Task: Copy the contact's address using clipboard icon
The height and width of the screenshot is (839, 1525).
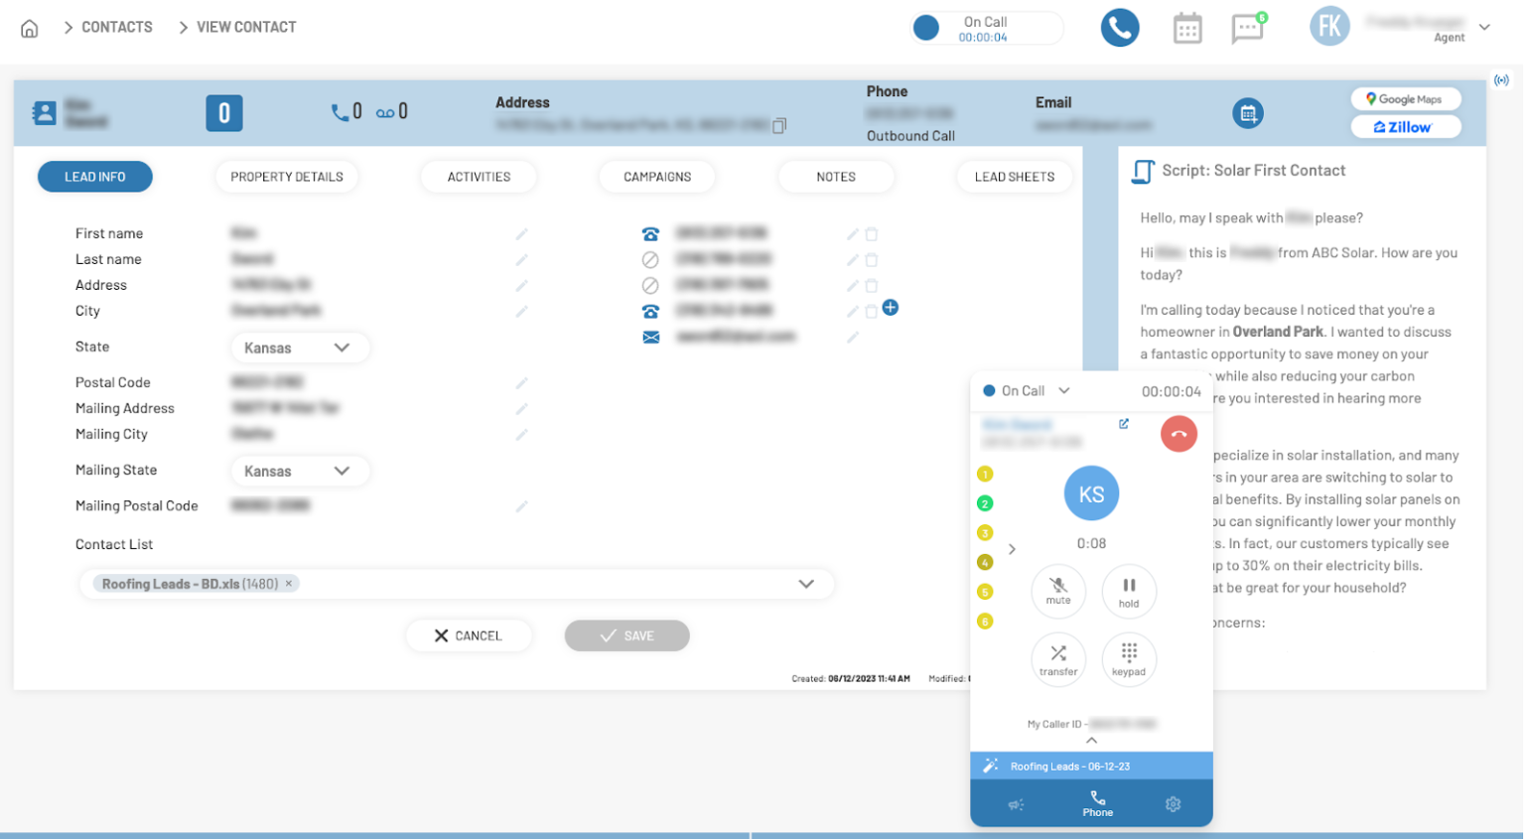Action: (x=779, y=125)
